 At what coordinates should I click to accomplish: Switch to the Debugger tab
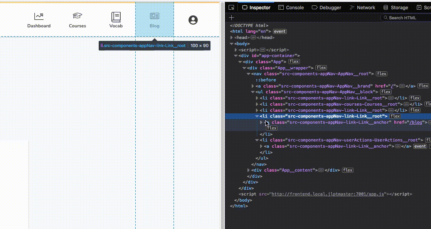tap(327, 7)
